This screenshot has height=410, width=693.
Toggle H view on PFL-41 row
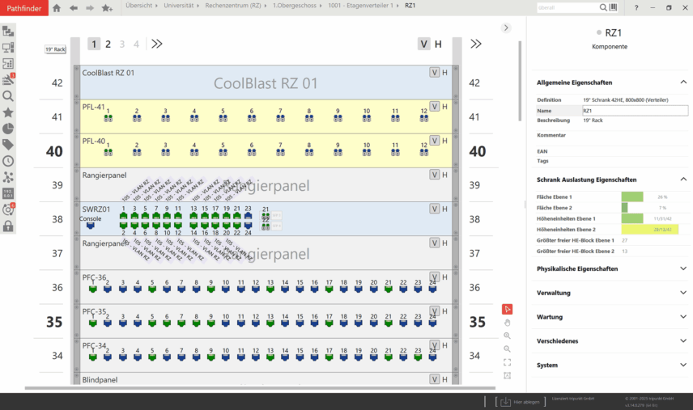(444, 107)
